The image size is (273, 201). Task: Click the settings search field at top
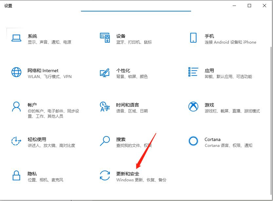pyautogui.click(x=136, y=7)
